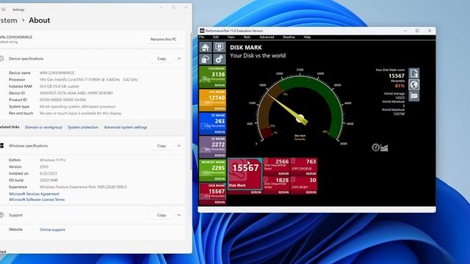Open Microsoft Services Agreement link
The width and height of the screenshot is (470, 264).
point(35,194)
